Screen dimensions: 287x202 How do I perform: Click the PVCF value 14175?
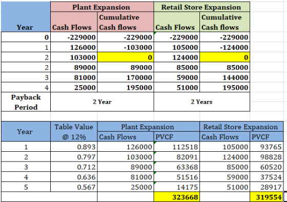pyautogui.click(x=177, y=187)
